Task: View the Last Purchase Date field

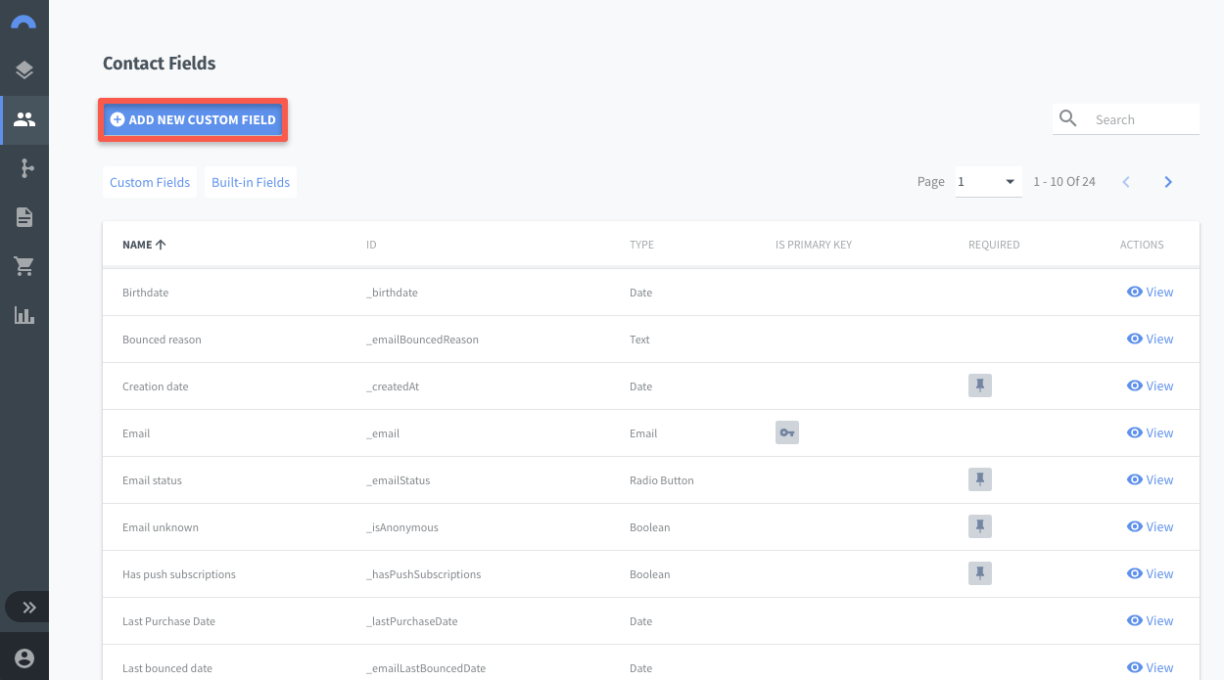Action: [x=1150, y=620]
